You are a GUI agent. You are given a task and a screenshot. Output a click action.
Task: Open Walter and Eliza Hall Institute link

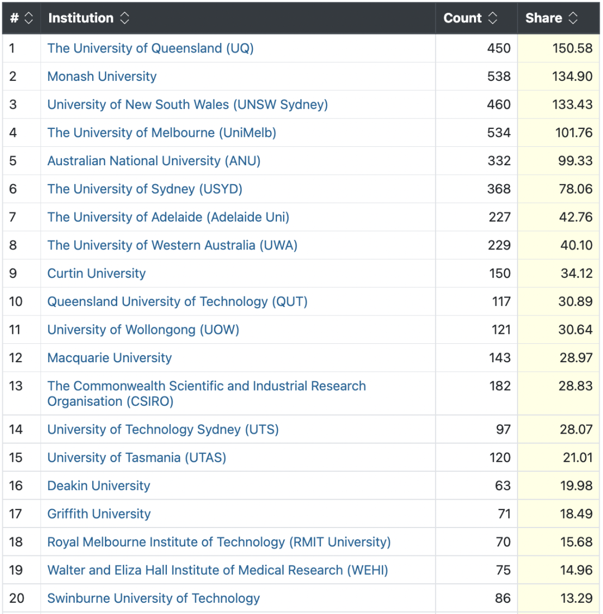(x=217, y=570)
